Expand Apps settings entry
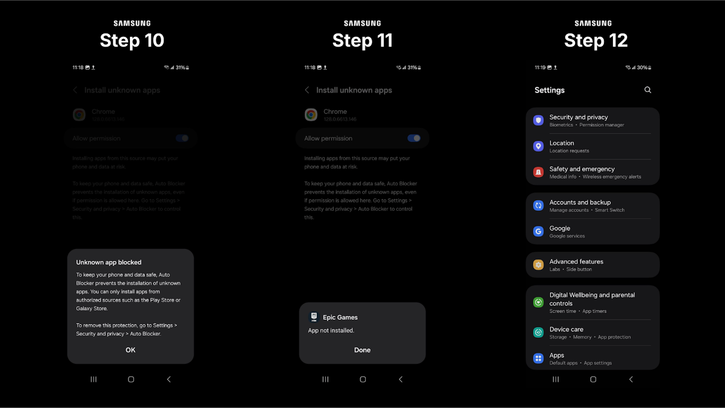725x408 pixels. [x=593, y=358]
